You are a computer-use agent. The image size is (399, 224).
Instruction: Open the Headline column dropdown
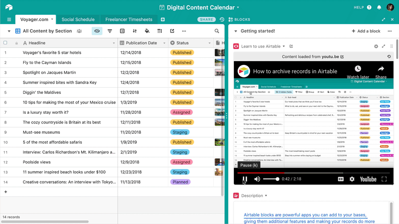[x=114, y=43]
